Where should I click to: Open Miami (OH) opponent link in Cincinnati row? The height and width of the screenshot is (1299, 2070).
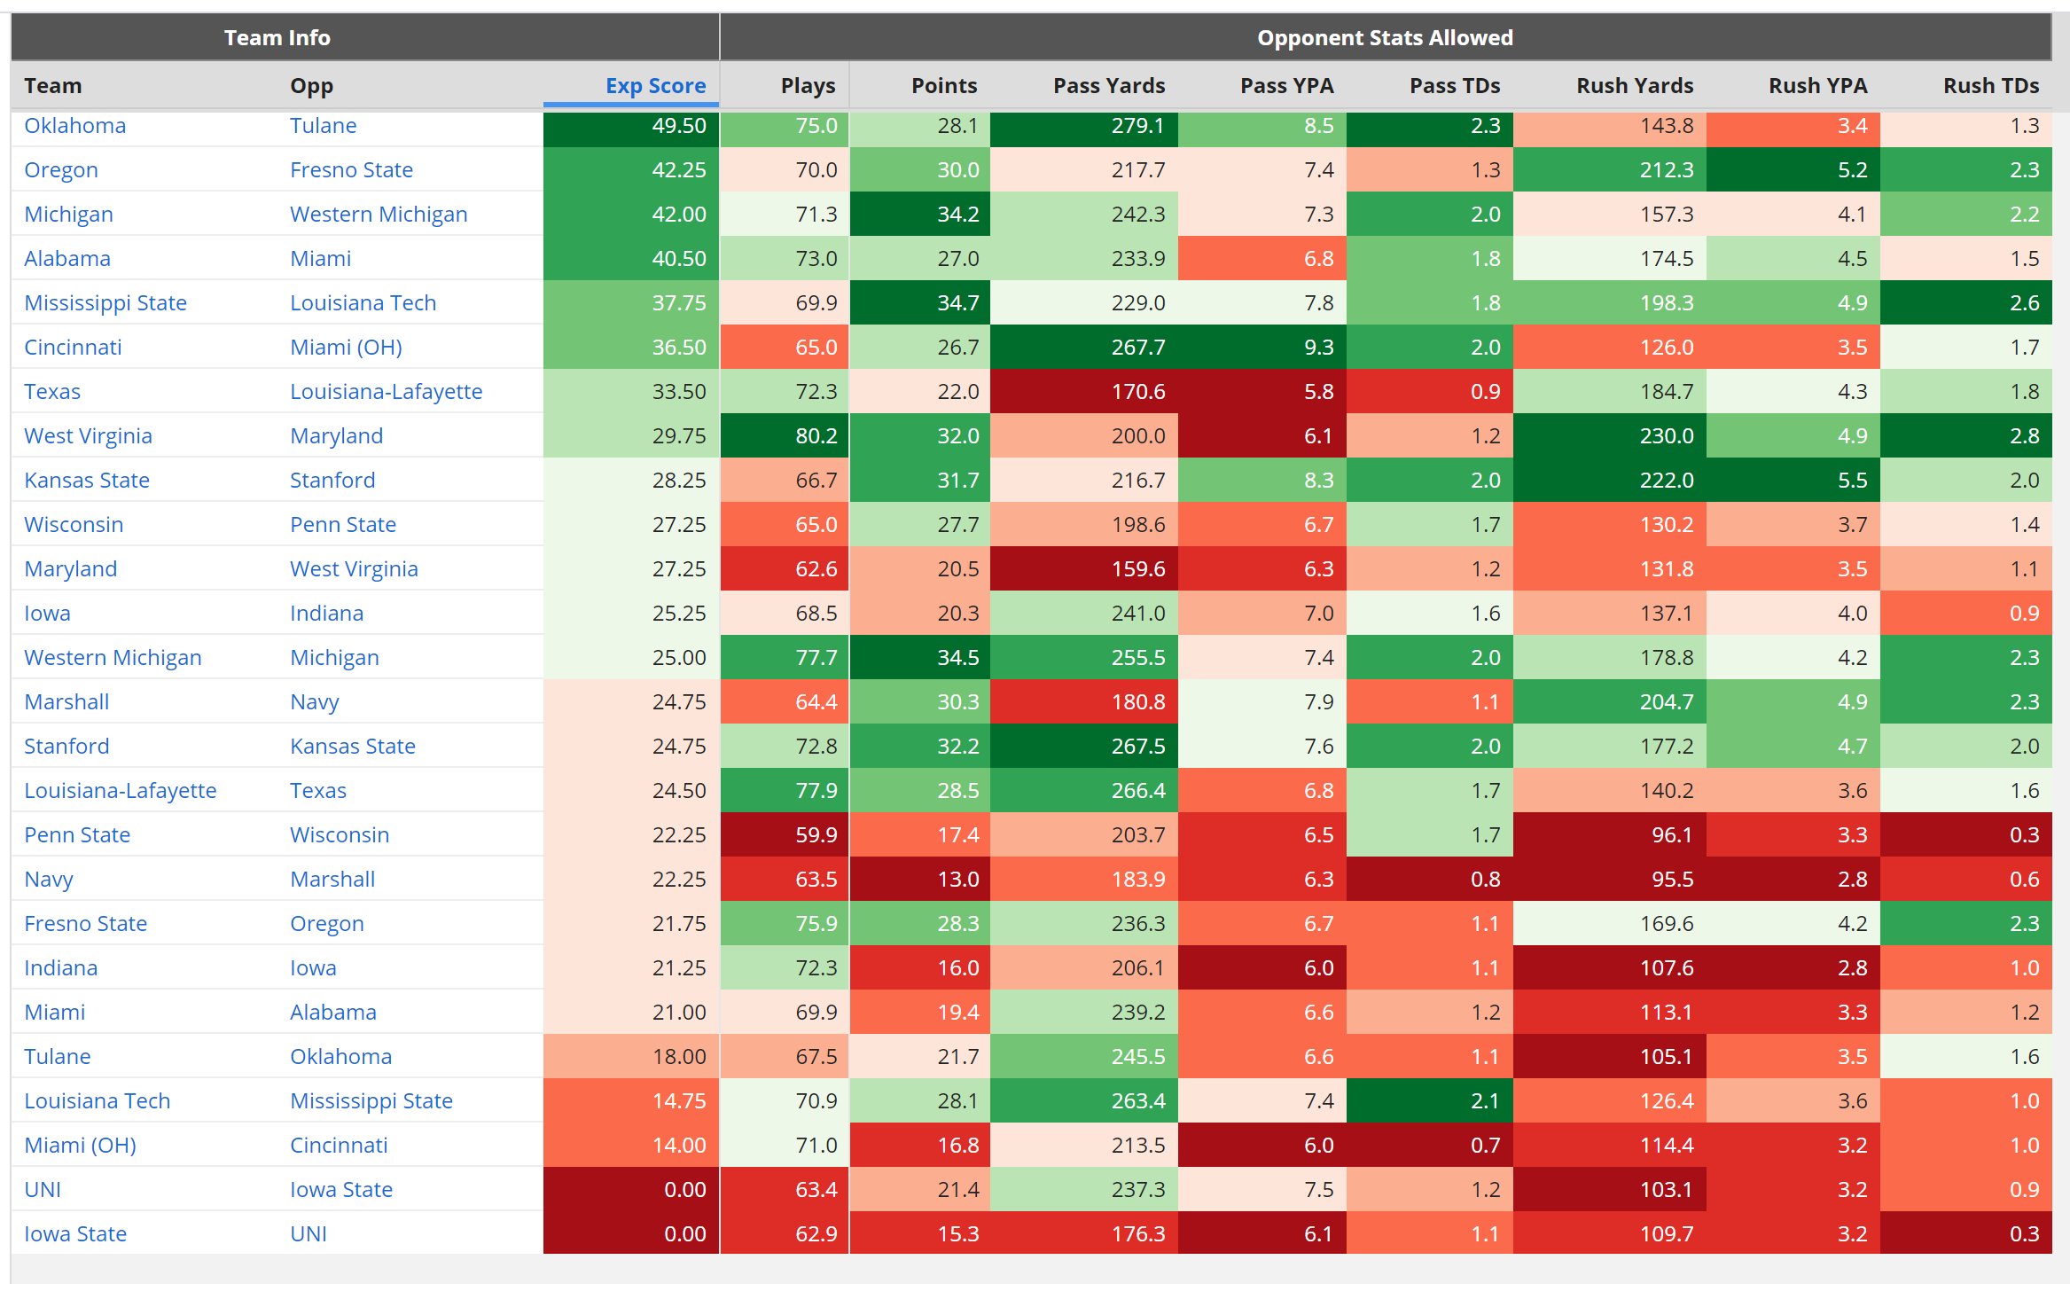click(x=347, y=347)
